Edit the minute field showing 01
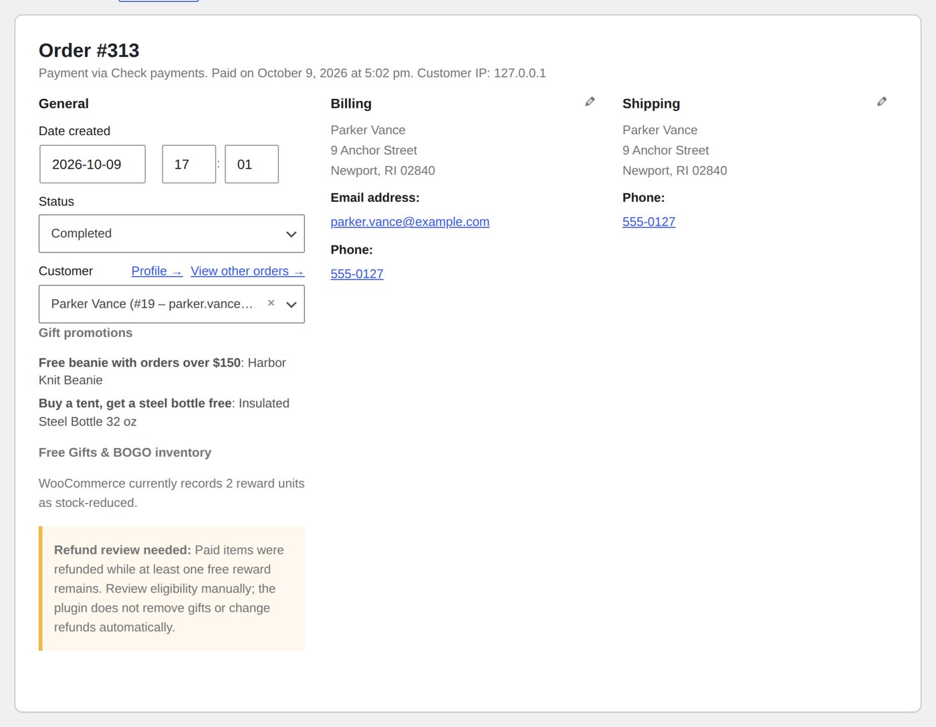Screen dimensions: 936x727 [251, 164]
